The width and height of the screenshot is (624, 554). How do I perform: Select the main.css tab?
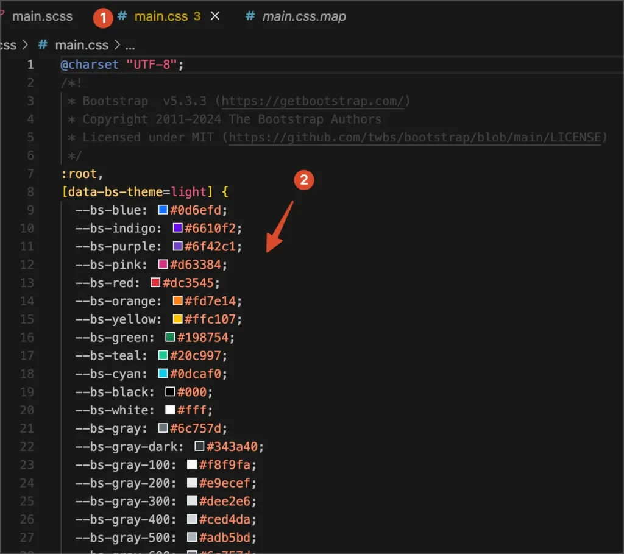point(161,16)
